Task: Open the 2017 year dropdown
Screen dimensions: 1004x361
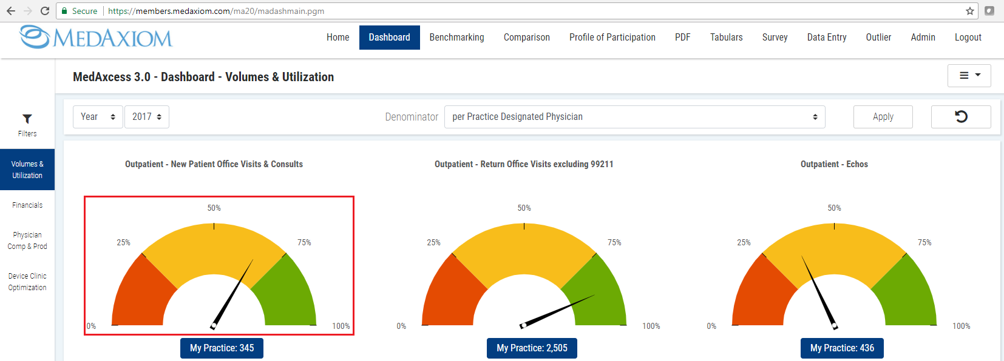Action: [147, 117]
